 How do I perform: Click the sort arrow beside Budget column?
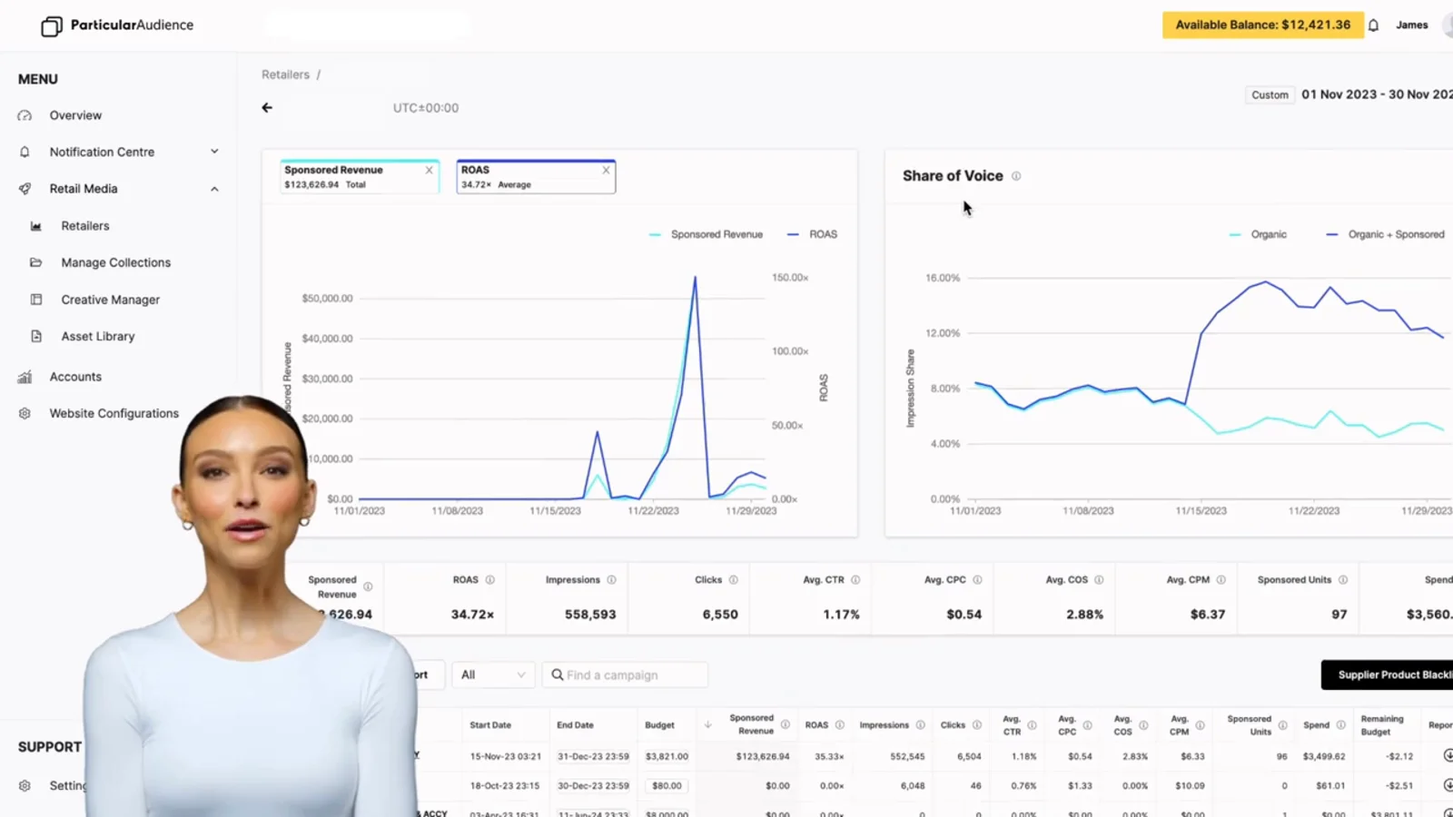tap(707, 725)
